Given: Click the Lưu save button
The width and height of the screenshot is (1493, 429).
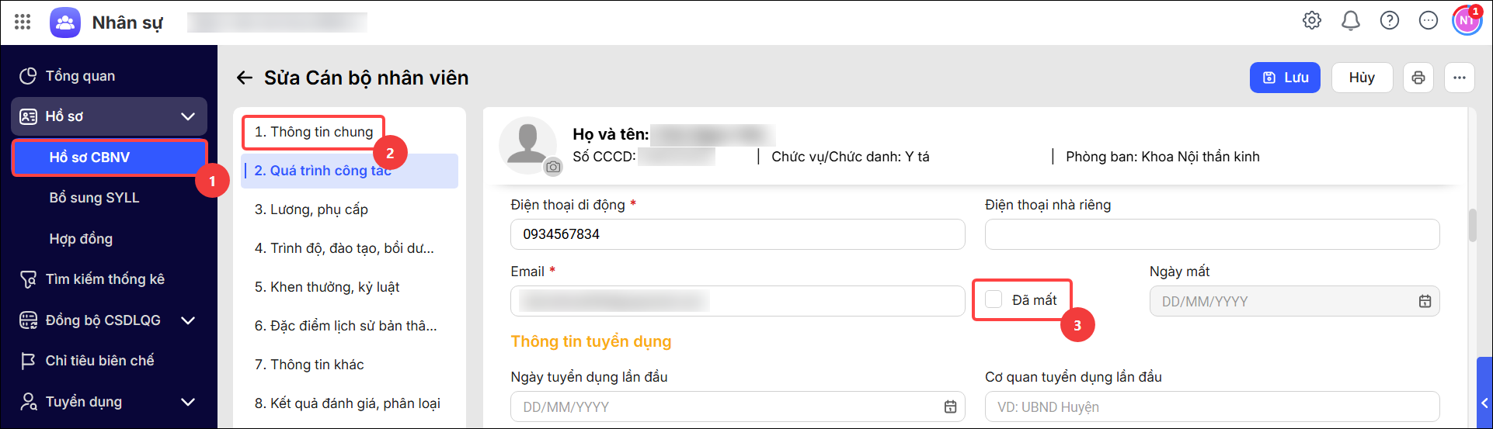Looking at the screenshot, I should tap(1285, 78).
